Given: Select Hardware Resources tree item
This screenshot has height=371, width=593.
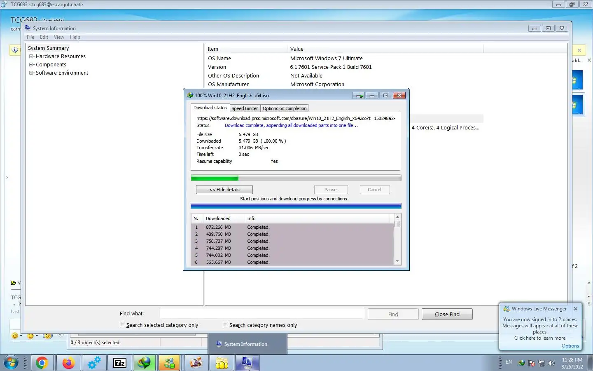Looking at the screenshot, I should [x=61, y=56].
